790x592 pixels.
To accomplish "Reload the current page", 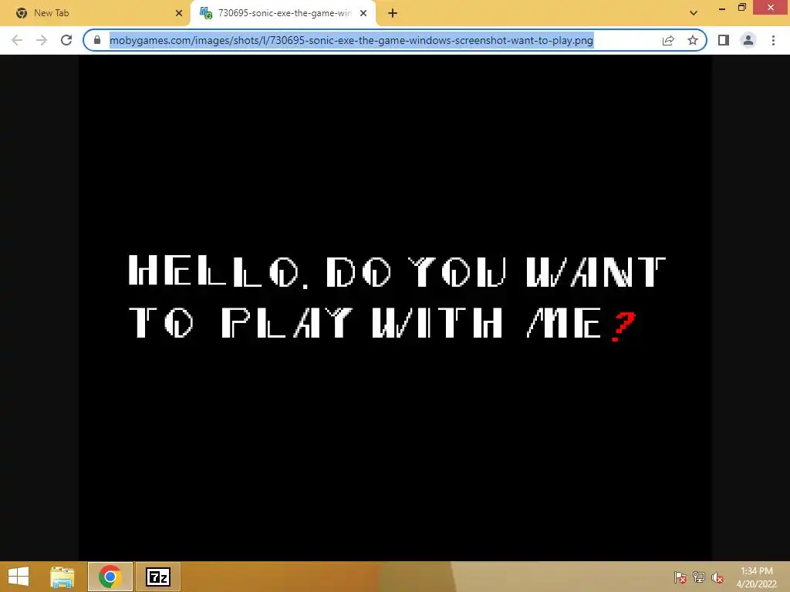I will [66, 40].
